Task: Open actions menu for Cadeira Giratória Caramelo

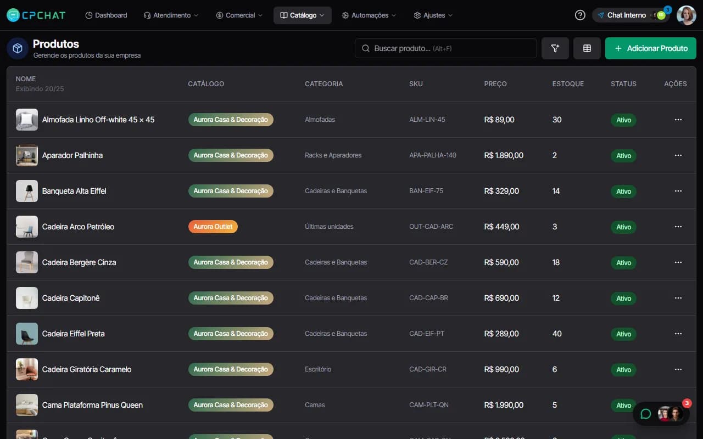Action: (678, 369)
